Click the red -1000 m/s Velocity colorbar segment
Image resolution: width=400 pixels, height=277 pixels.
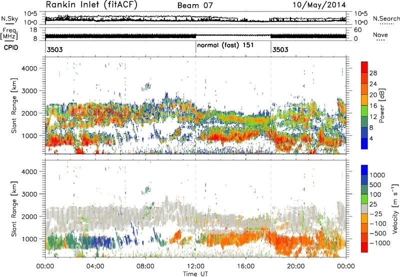(364, 247)
